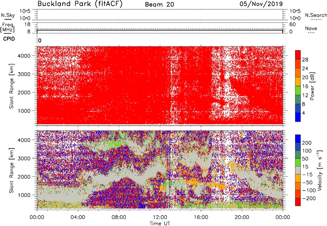This screenshot has height=226, width=327.
Task: Pick the bright blue top velocity swatch above 200
Action: pyautogui.click(x=298, y=139)
